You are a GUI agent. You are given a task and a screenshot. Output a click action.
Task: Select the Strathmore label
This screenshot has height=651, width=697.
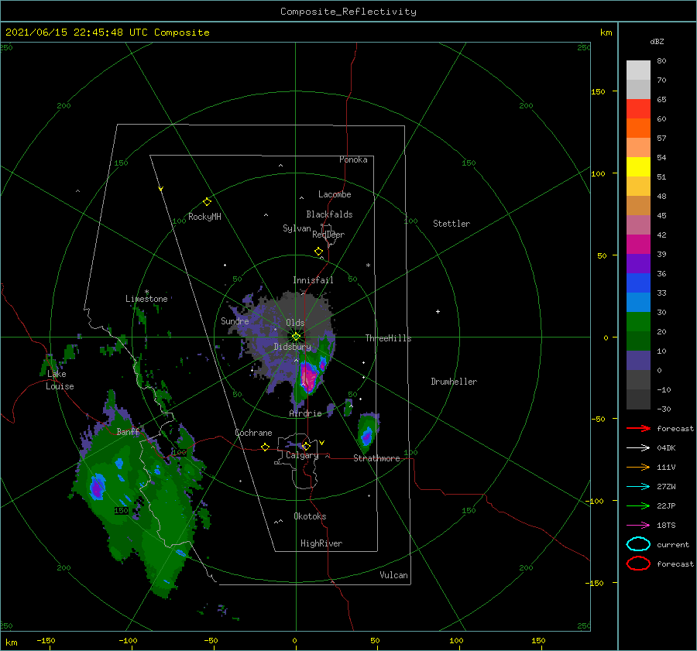click(376, 458)
